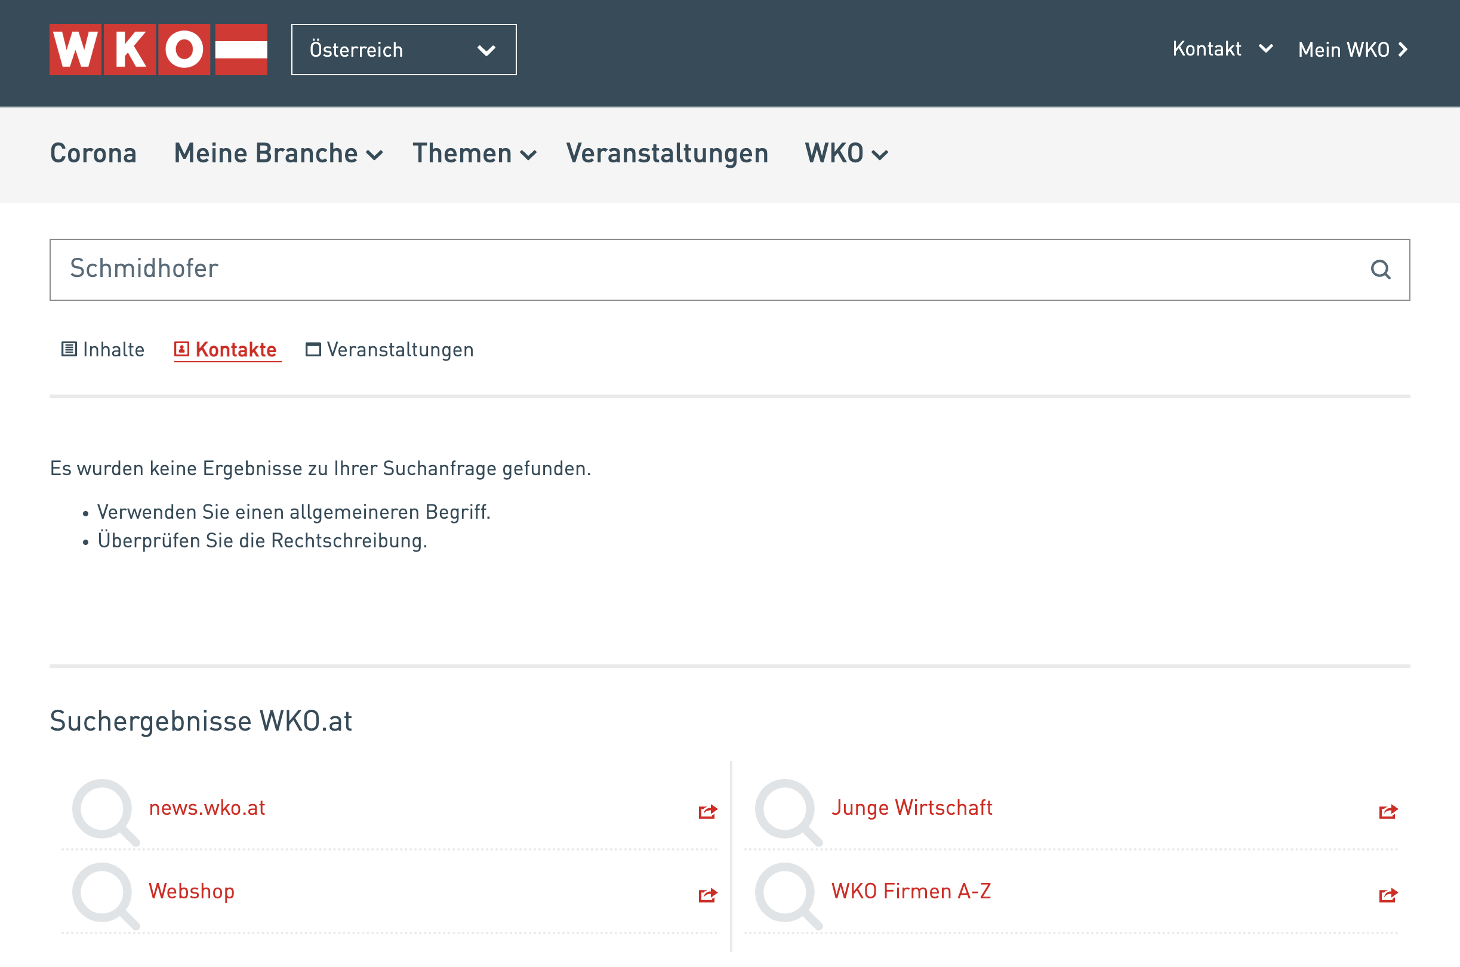Click external link icon in WKO Firmen A-Z row
This screenshot has height=967, width=1460.
tap(1388, 895)
